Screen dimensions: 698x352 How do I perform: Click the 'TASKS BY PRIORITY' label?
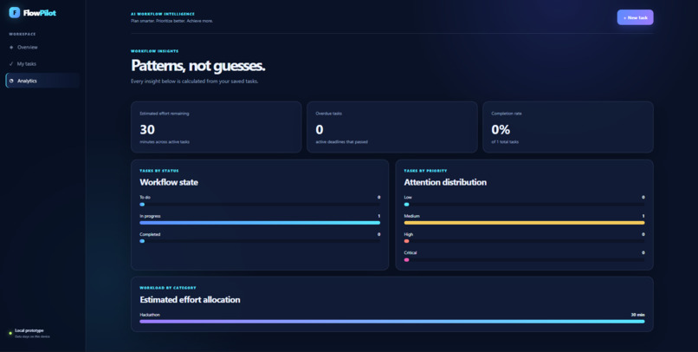[x=425, y=171]
